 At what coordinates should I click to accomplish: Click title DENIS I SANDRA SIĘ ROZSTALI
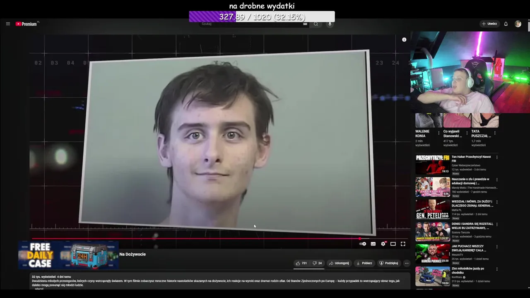(x=472, y=226)
